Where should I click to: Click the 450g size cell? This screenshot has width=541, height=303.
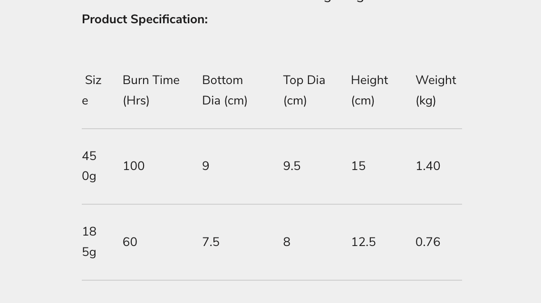(89, 166)
